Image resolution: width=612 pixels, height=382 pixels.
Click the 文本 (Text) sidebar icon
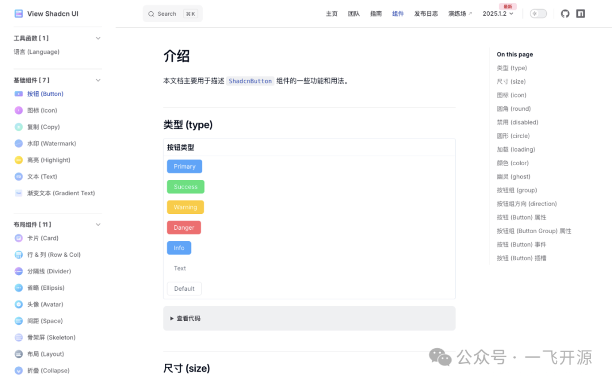point(18,177)
